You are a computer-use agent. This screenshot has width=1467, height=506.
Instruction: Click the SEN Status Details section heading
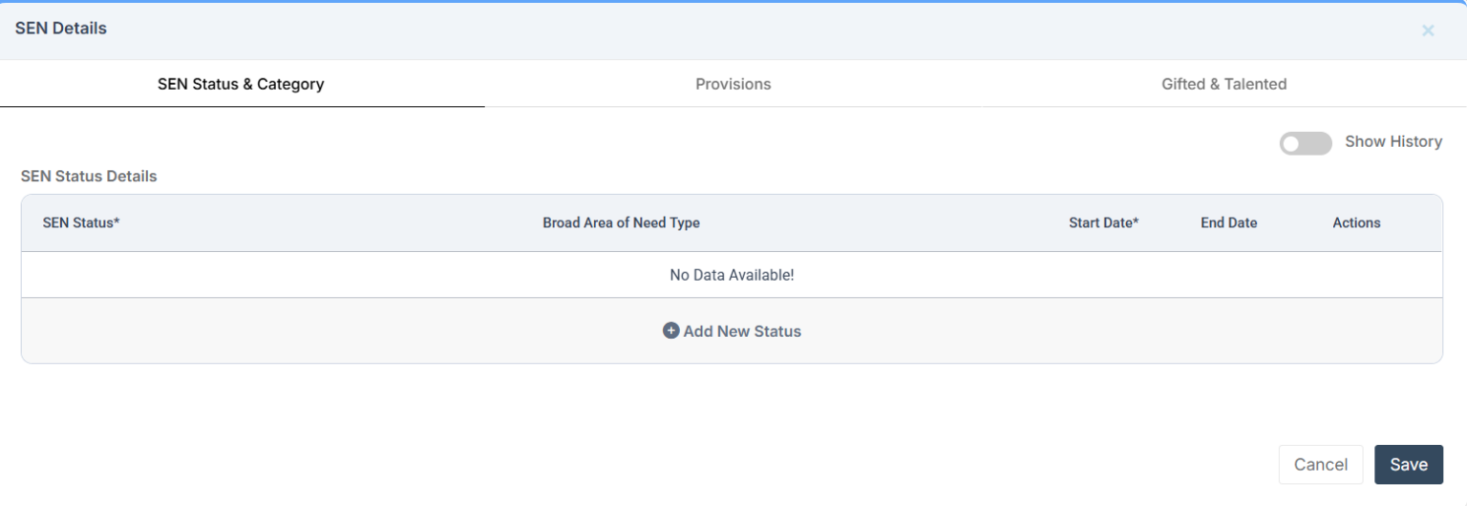[x=89, y=177]
